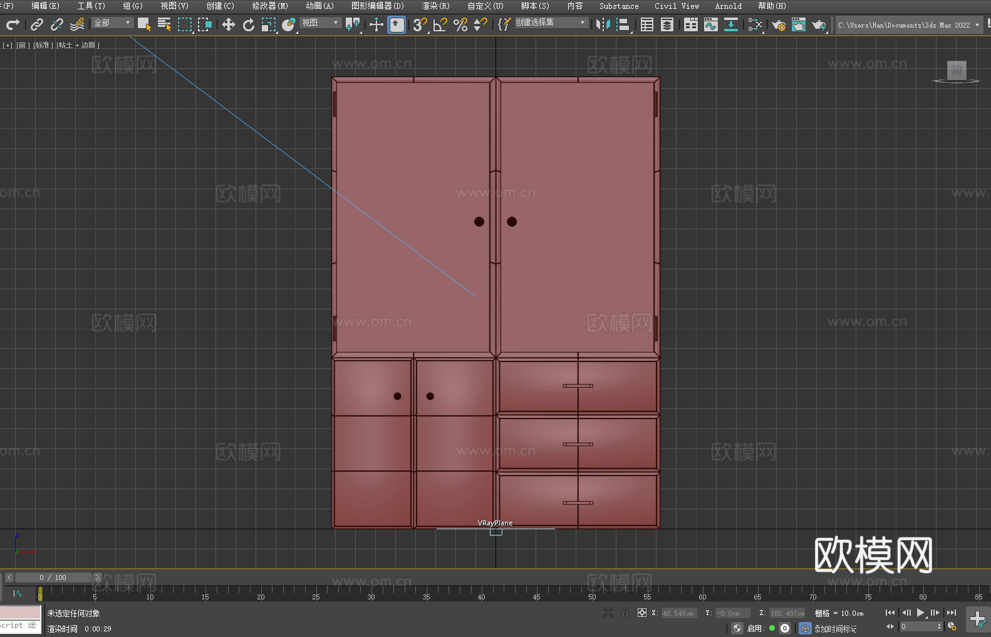Open the Material Editor network icon
Screen dimensions: 991x637
pos(755,24)
